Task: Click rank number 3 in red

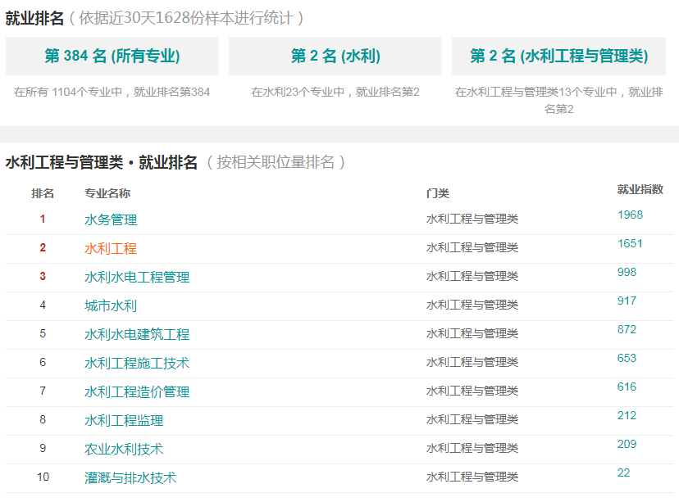Action: 43,276
